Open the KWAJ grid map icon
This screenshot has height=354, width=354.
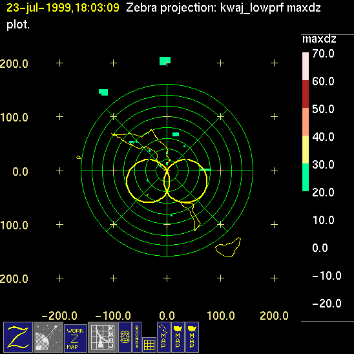(x=103, y=337)
